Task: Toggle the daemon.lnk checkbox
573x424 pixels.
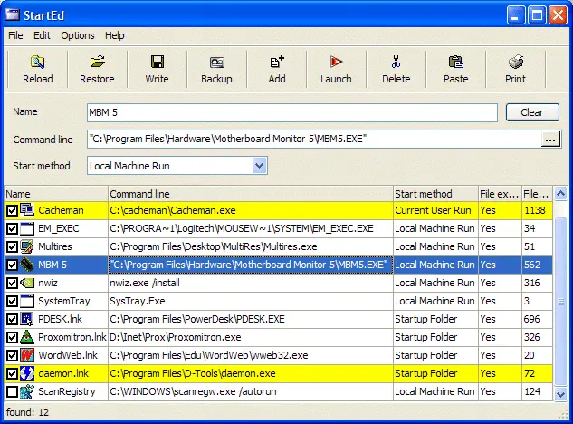Action: pyautogui.click(x=11, y=373)
